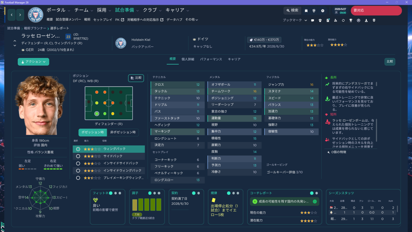Open the 試合登録メンバー submenu item
This screenshot has height=232, width=412.
[x=68, y=20]
